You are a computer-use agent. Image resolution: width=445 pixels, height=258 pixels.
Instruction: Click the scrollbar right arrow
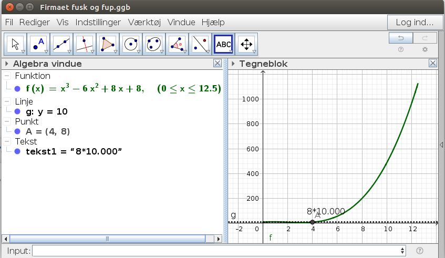218,239
